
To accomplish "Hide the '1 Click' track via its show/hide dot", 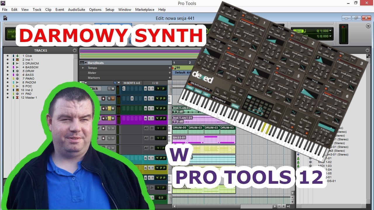I will pyautogui.click(x=8, y=56).
